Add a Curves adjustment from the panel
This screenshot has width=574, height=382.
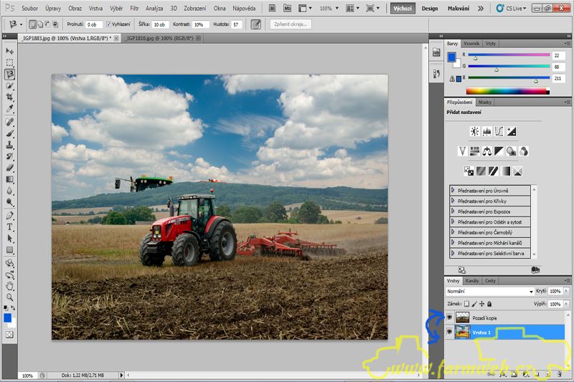tap(499, 131)
